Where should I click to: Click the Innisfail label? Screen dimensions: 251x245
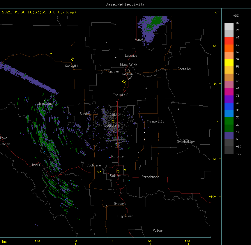pyautogui.click(x=121, y=95)
